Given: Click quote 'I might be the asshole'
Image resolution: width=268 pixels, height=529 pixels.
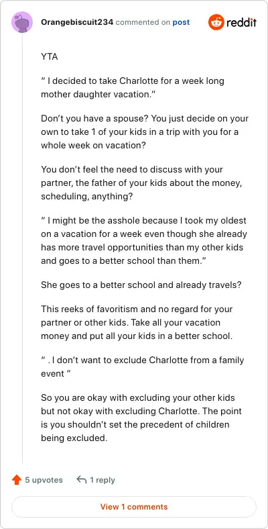Looking at the screenshot, I should click(x=144, y=240).
